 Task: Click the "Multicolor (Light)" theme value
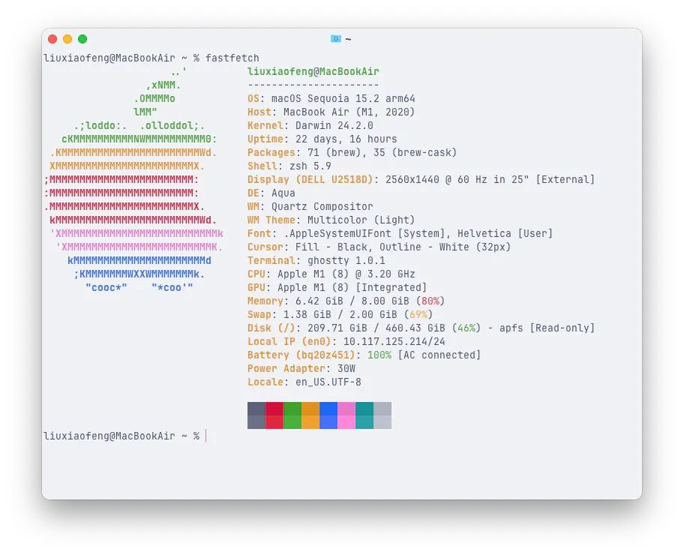[x=361, y=220]
